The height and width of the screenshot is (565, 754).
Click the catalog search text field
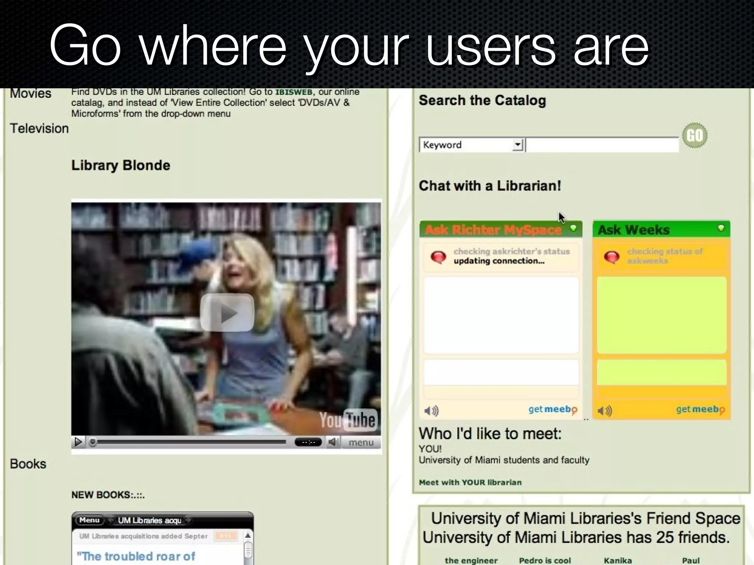coord(602,145)
